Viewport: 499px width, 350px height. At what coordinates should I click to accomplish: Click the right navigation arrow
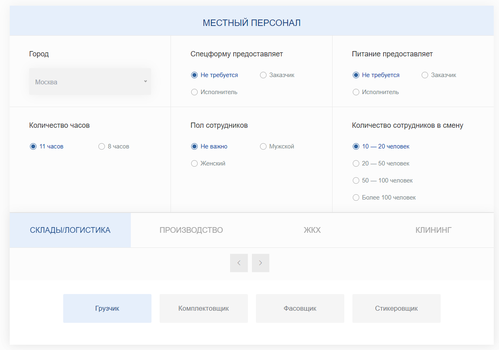coord(260,263)
